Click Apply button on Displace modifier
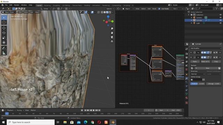Image resolution: width=223 pixels, height=125 pixels. tap(195, 61)
